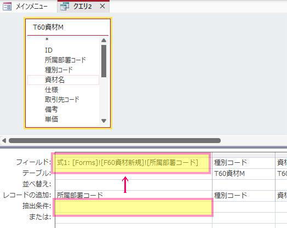Click the クエリ2 query icon

click(65, 7)
